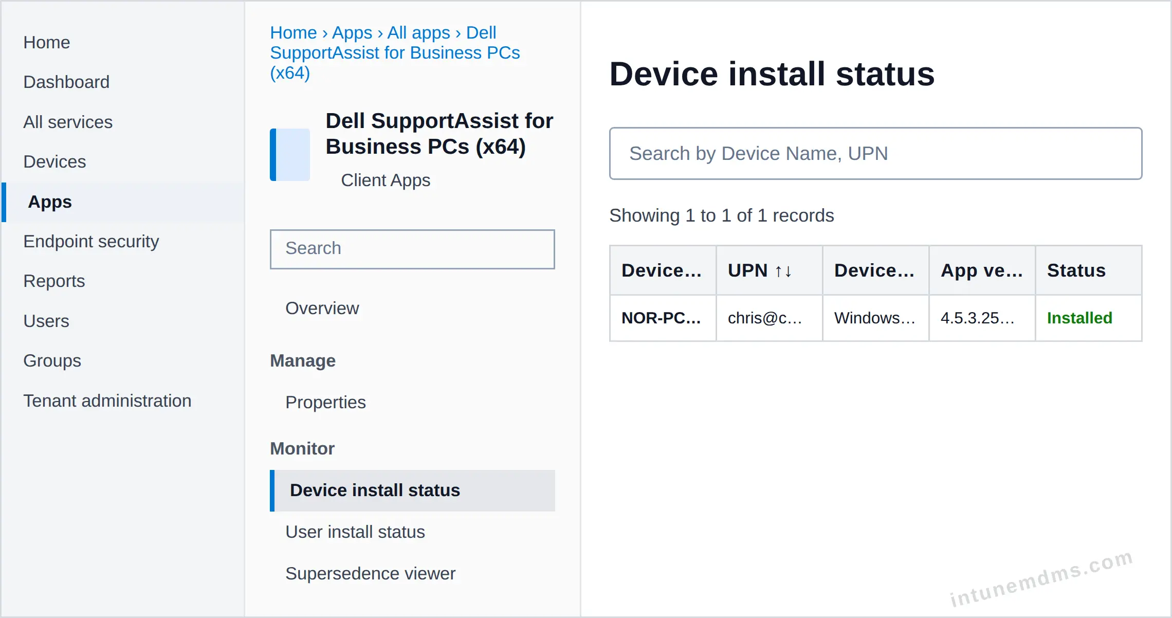The image size is (1172, 618).
Task: Click Dell SupportAssist for Business PCs heading
Action: 440,134
